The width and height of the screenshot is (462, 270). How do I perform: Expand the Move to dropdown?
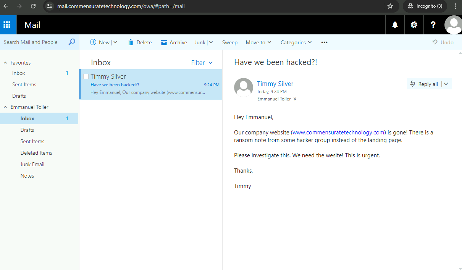(258, 42)
